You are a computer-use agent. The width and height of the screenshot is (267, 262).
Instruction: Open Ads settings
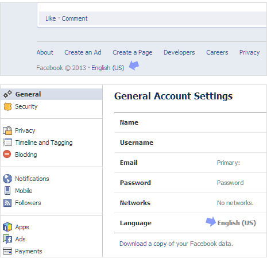coord(20,239)
